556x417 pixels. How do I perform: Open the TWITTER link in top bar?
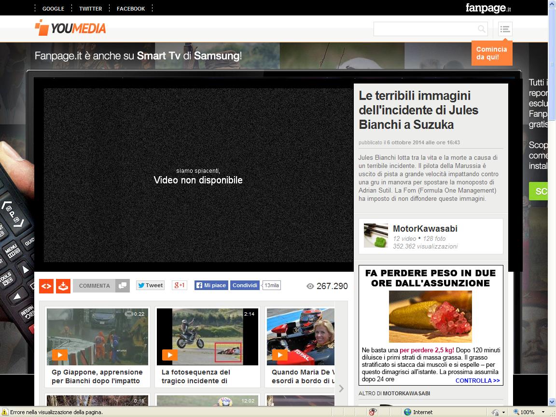(90, 9)
